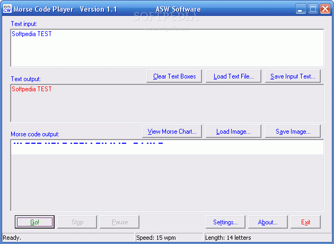Click the disabled Pause button
The width and height of the screenshot is (334, 244).
coord(119,222)
